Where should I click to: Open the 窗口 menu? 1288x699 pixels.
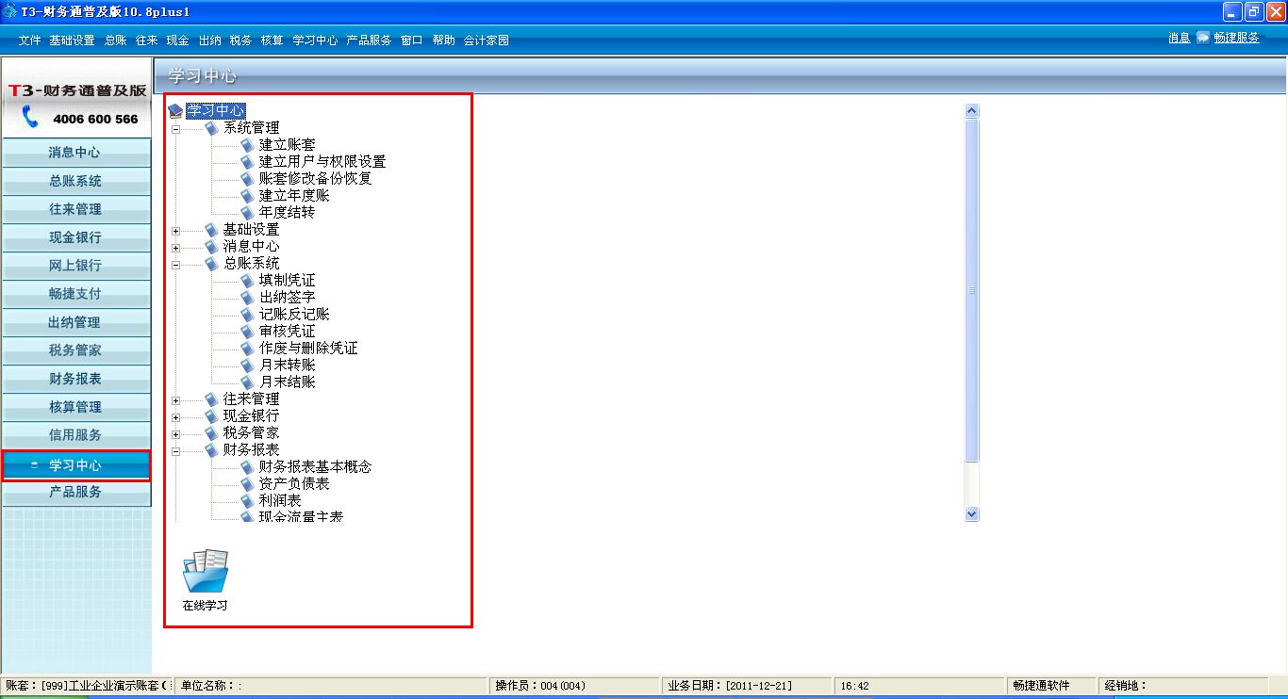(x=411, y=41)
